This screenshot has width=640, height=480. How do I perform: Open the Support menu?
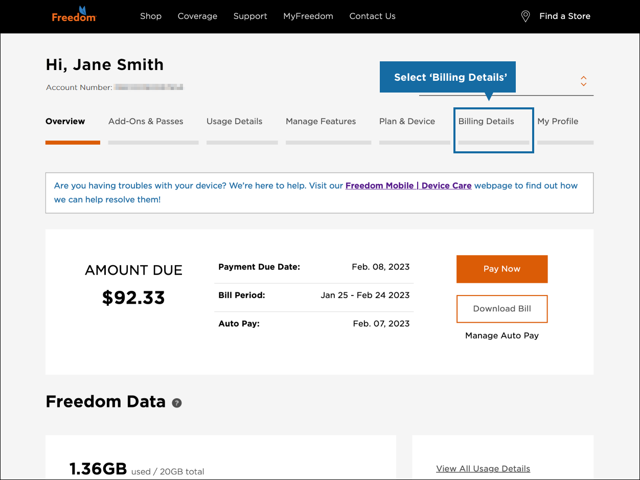[250, 16]
